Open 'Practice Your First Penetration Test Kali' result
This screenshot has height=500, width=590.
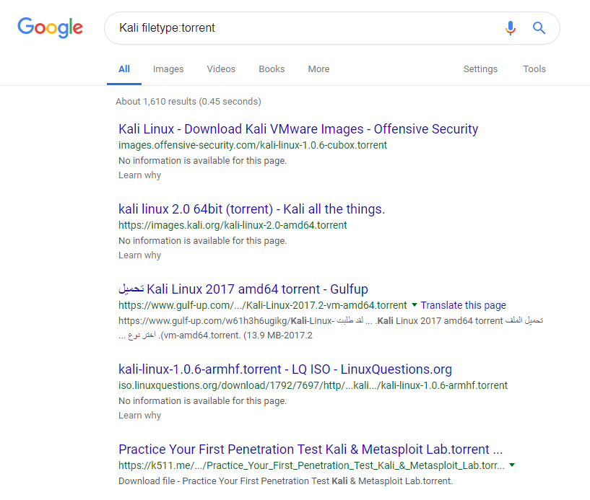pyautogui.click(x=311, y=449)
